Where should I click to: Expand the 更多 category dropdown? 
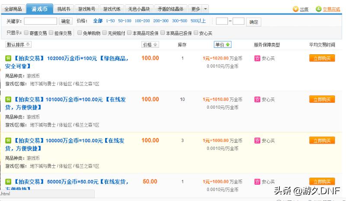click(x=205, y=9)
